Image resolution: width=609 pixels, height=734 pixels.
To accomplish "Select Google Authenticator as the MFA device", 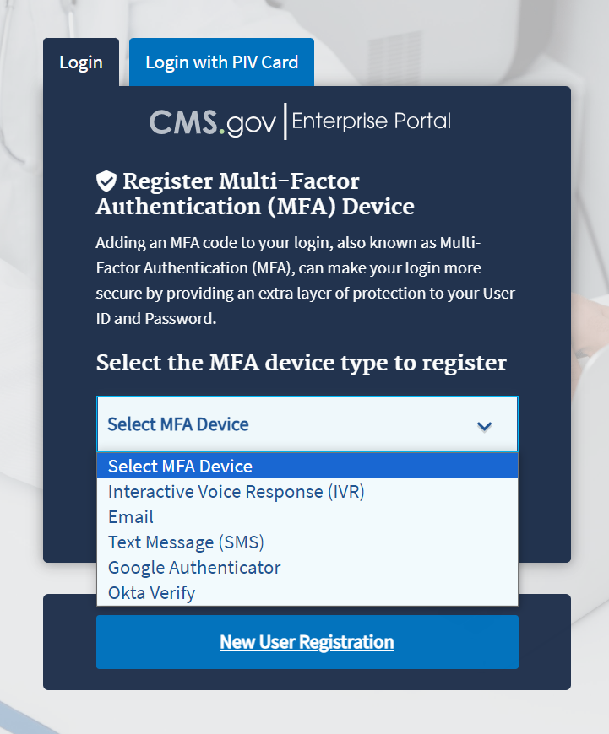I will click(194, 567).
